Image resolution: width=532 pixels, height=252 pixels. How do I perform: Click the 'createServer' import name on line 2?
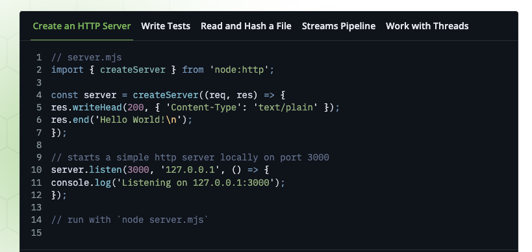[x=133, y=70]
